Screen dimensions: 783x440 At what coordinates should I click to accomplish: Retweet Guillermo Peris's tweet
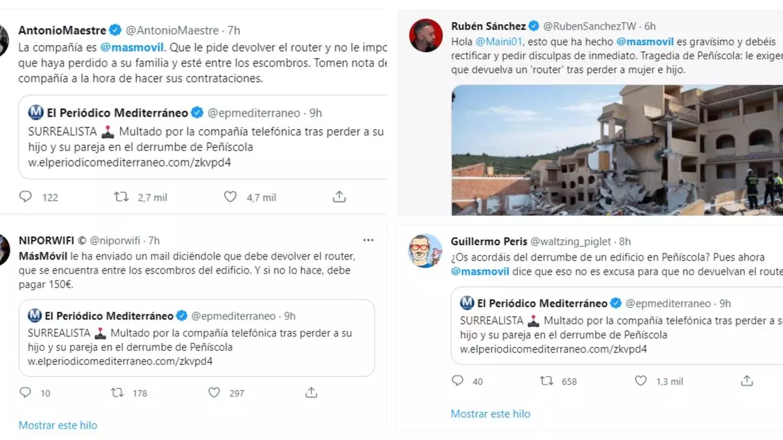(547, 381)
